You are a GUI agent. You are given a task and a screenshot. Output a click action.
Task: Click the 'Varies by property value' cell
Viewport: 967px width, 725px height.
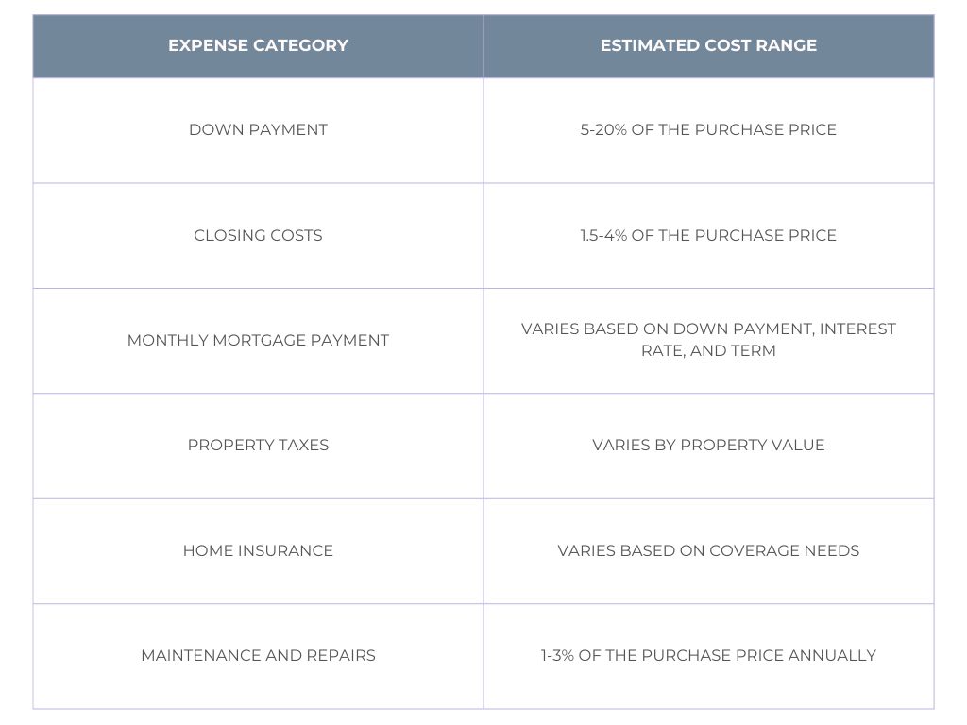708,446
